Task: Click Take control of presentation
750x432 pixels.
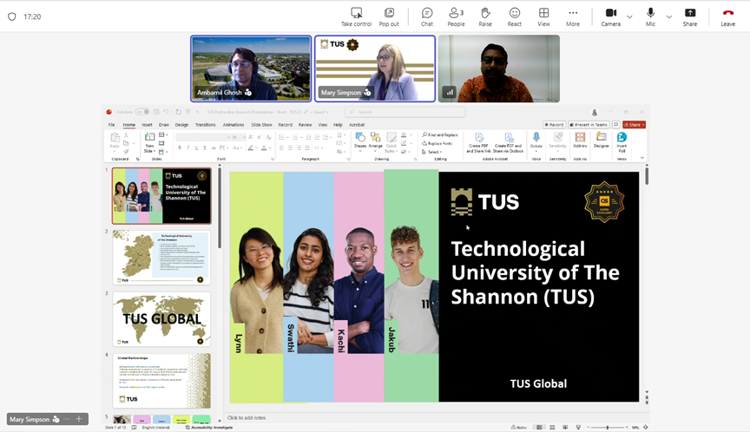Action: click(x=356, y=16)
